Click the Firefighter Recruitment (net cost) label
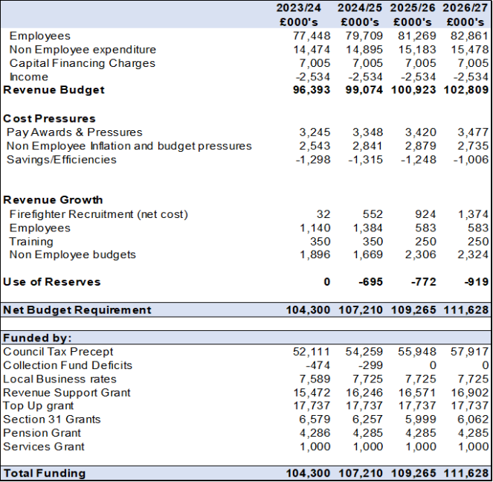493x482 pixels. (98, 214)
